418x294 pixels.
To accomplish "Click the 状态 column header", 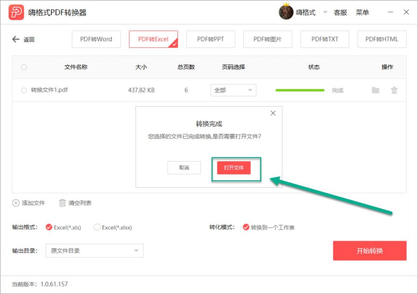I will tap(314, 67).
